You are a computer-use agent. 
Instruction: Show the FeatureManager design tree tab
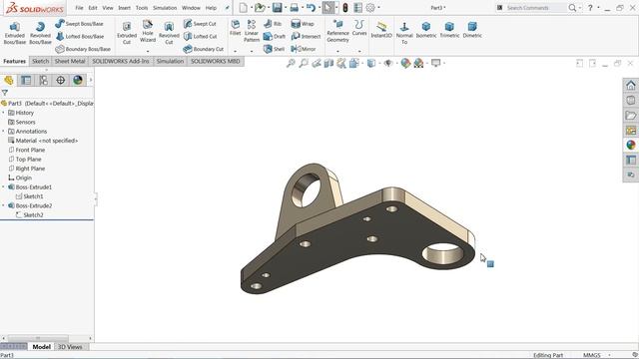[9, 80]
